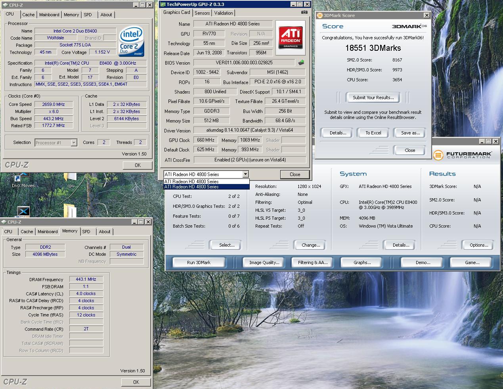
Task: Click the Intel Core 2 Duo logo
Action: pos(131,42)
